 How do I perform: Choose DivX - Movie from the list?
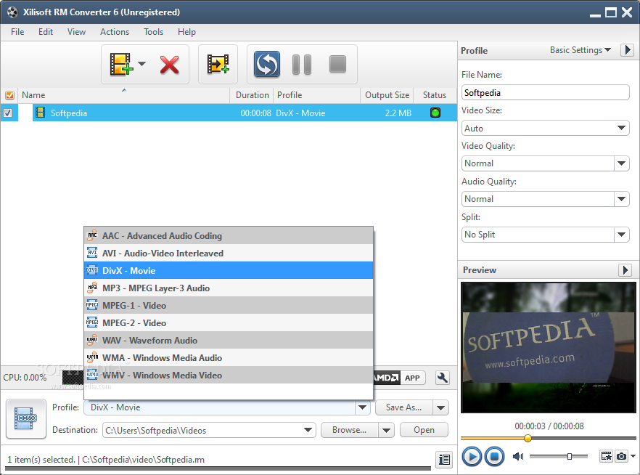point(229,270)
